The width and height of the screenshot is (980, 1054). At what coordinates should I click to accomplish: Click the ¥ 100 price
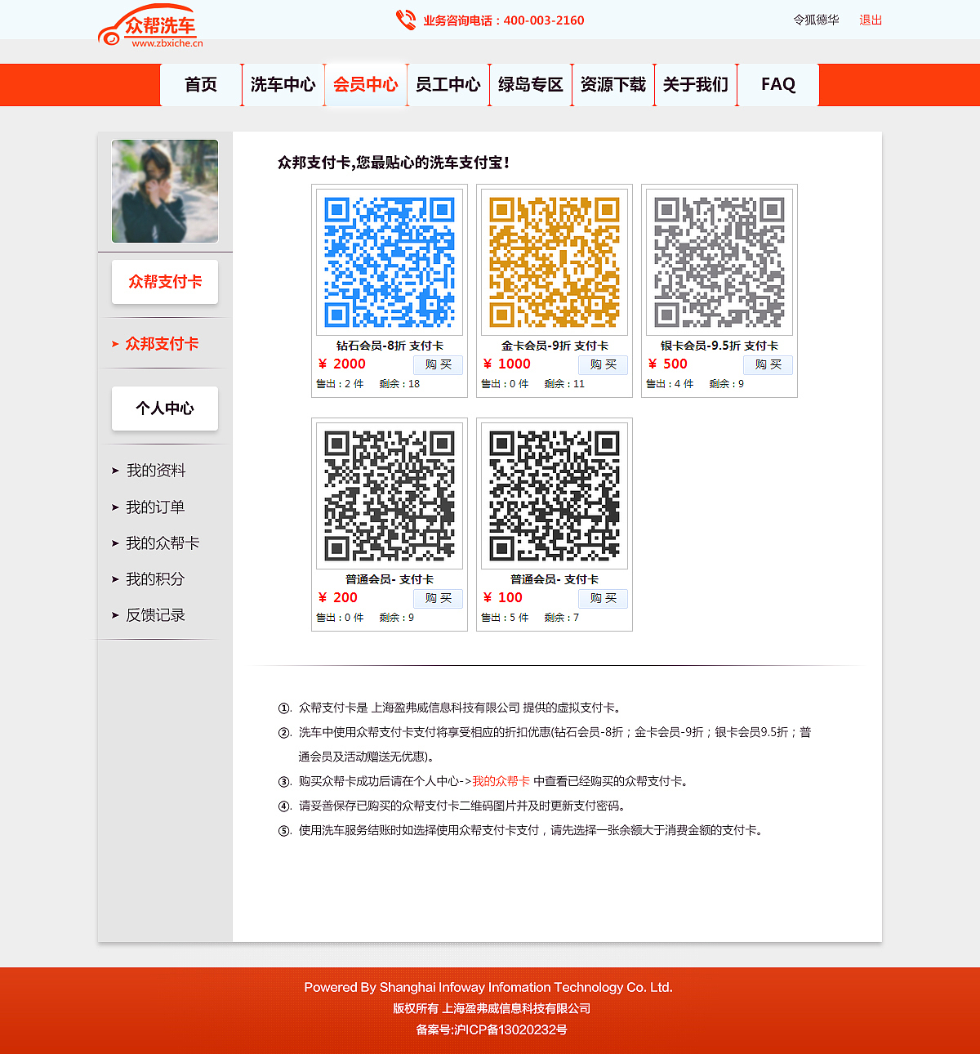[x=502, y=598]
